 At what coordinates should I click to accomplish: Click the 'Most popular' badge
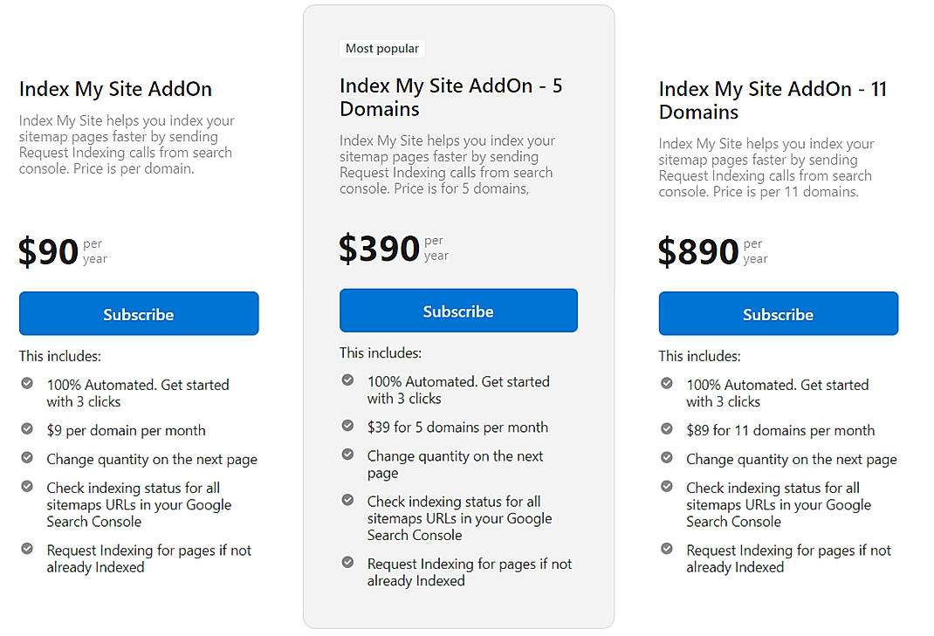click(381, 48)
